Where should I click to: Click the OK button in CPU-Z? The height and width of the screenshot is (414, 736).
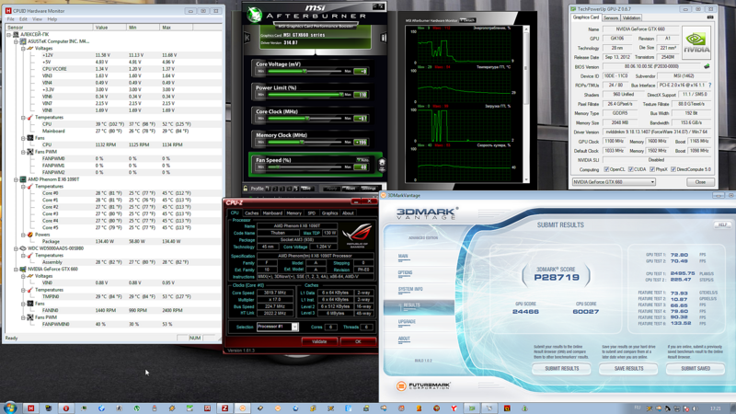point(358,341)
